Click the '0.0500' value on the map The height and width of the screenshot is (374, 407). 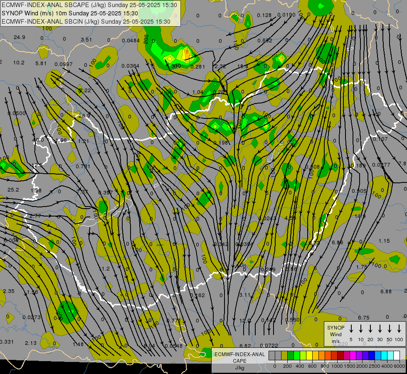click(x=17, y=113)
